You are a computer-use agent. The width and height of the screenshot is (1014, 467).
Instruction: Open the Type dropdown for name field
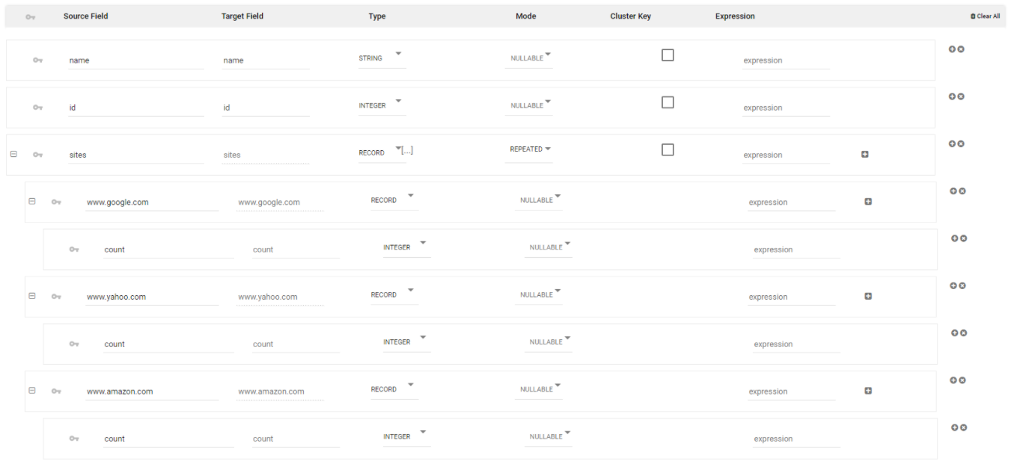click(398, 54)
